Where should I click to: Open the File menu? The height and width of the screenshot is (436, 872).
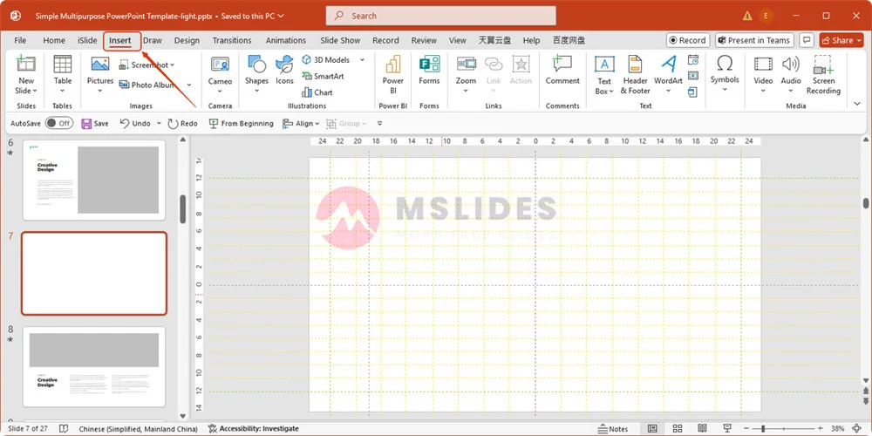(20, 40)
